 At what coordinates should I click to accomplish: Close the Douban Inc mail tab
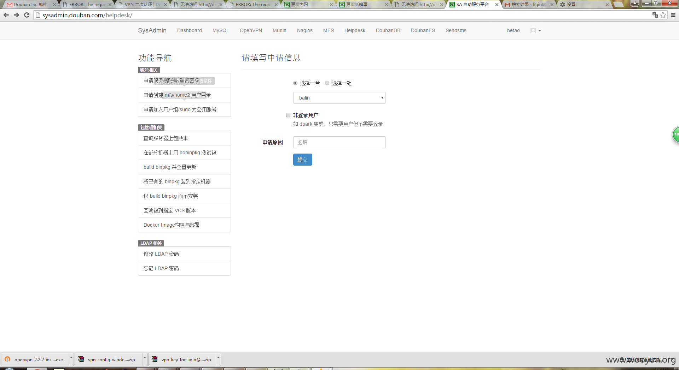coord(54,5)
